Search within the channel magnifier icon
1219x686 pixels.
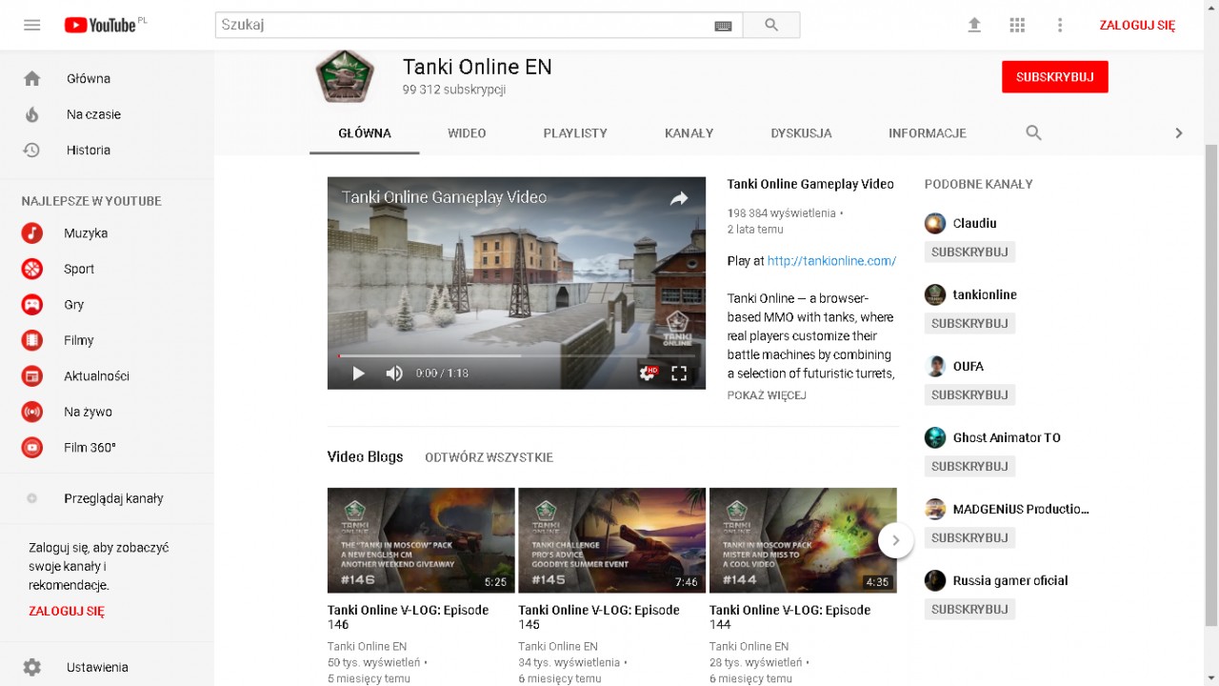click(1033, 133)
